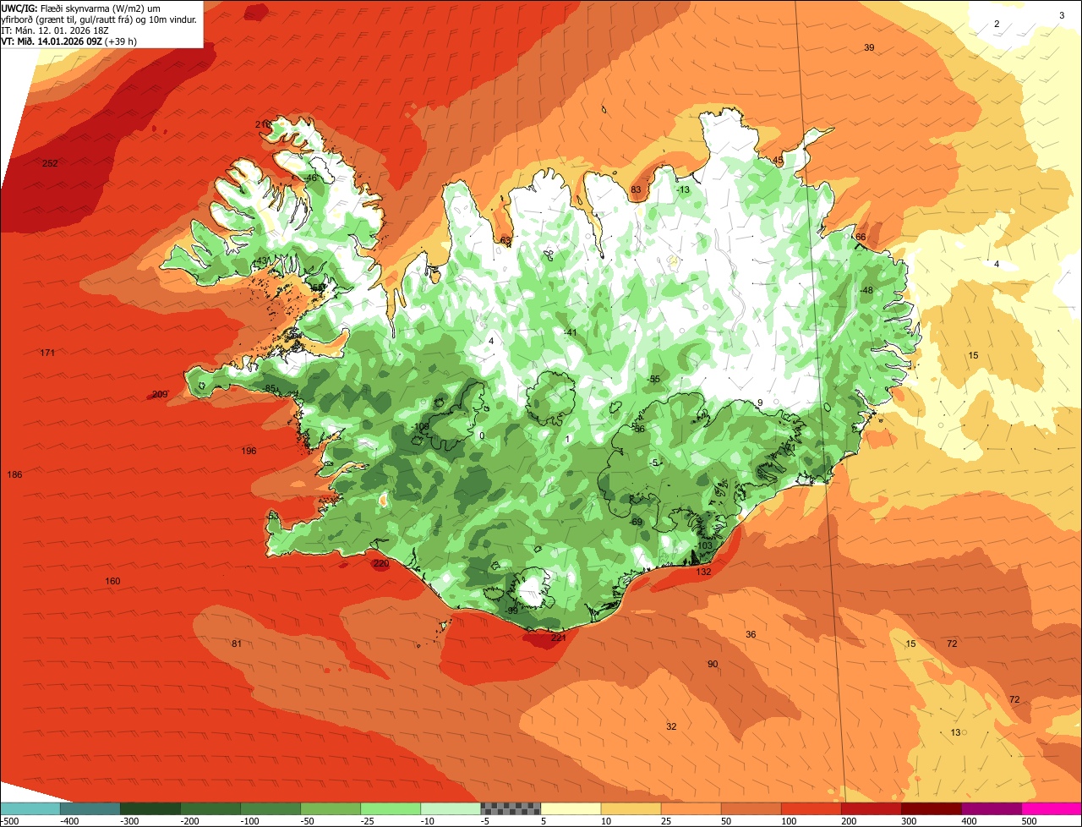Image resolution: width=1082 pixels, height=827 pixels.
Task: Select the value 216 at the Westfjords' northern tip
Action: click(x=263, y=124)
